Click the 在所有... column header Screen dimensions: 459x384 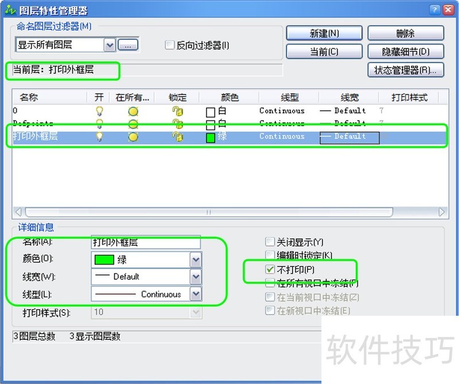pyautogui.click(x=132, y=97)
